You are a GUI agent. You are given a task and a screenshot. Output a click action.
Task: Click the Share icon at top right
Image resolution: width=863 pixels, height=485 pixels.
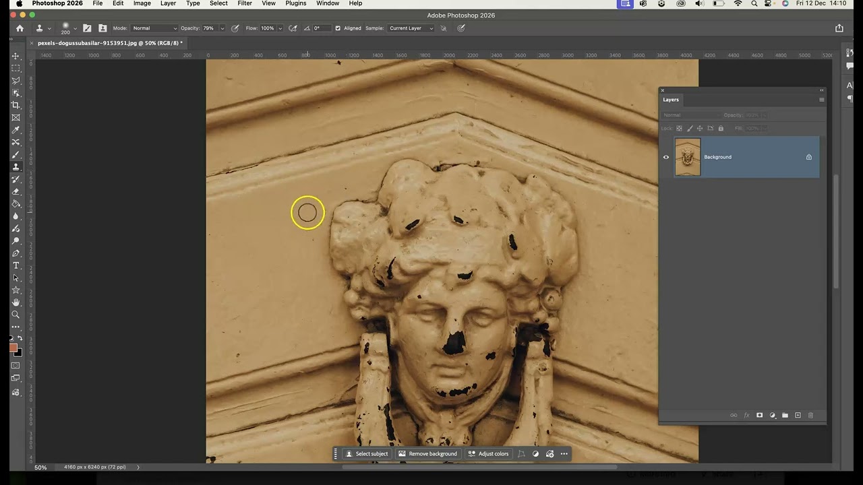tap(839, 28)
